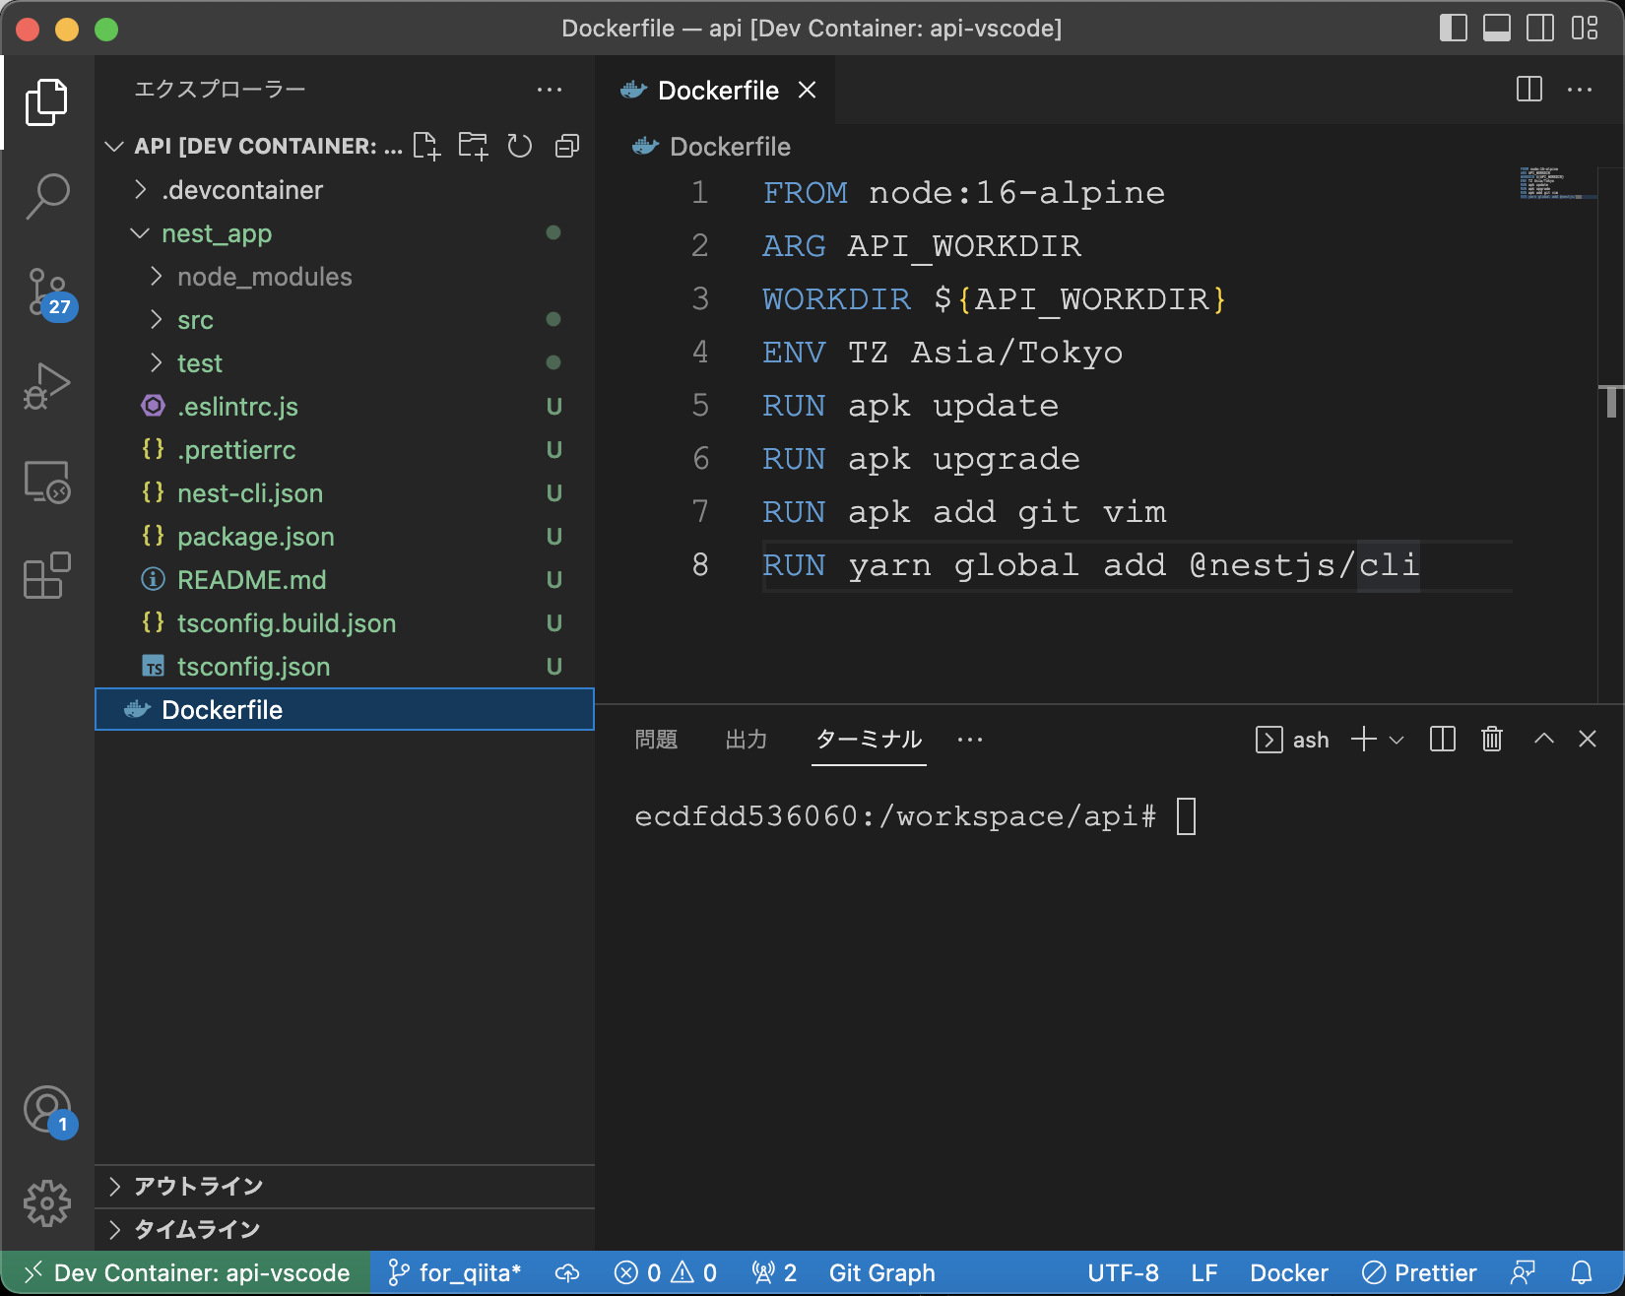1625x1296 pixels.
Task: Open .eslintrc.js file
Action: pyautogui.click(x=345, y=407)
